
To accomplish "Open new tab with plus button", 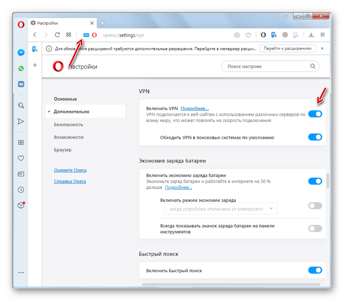I will pos(103,23).
